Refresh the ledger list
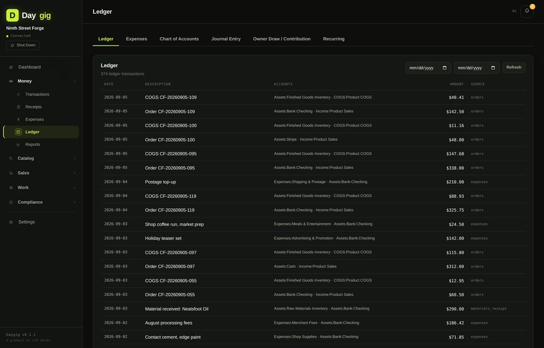This screenshot has width=544, height=348. point(514,68)
